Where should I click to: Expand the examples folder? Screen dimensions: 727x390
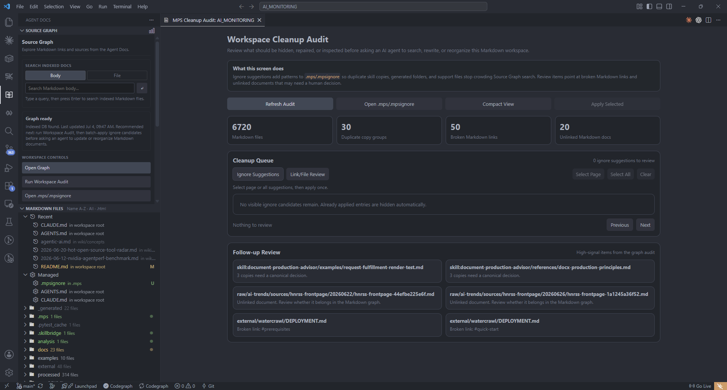pyautogui.click(x=25, y=358)
